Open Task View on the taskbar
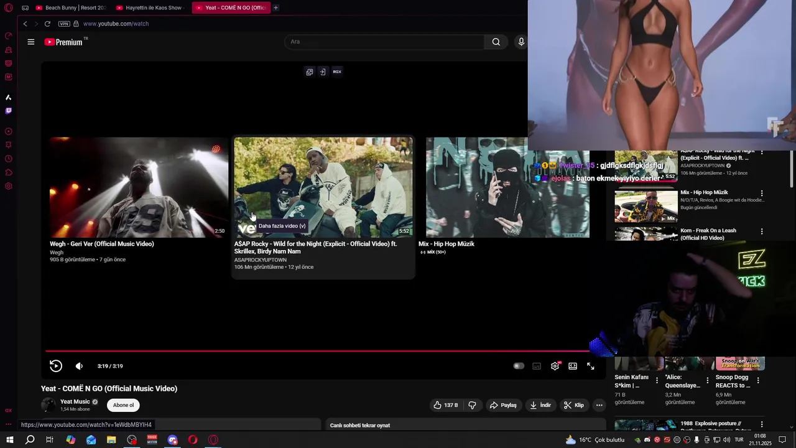This screenshot has height=448, width=796. pos(50,440)
